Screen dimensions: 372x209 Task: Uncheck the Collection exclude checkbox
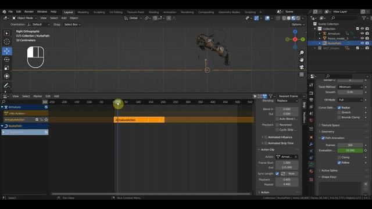pyautogui.click(x=357, y=28)
